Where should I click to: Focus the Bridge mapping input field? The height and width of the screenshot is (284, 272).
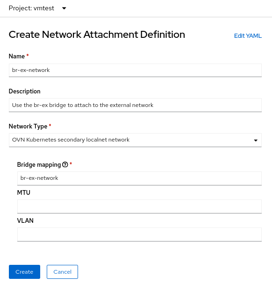139,178
